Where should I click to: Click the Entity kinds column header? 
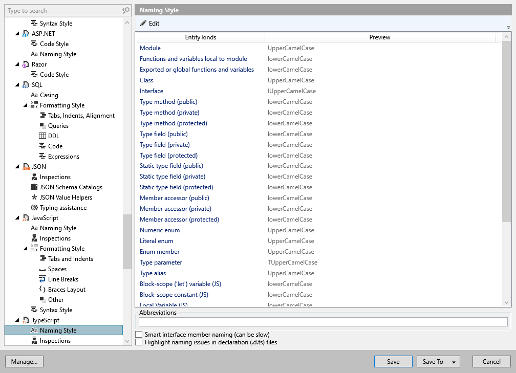point(200,37)
